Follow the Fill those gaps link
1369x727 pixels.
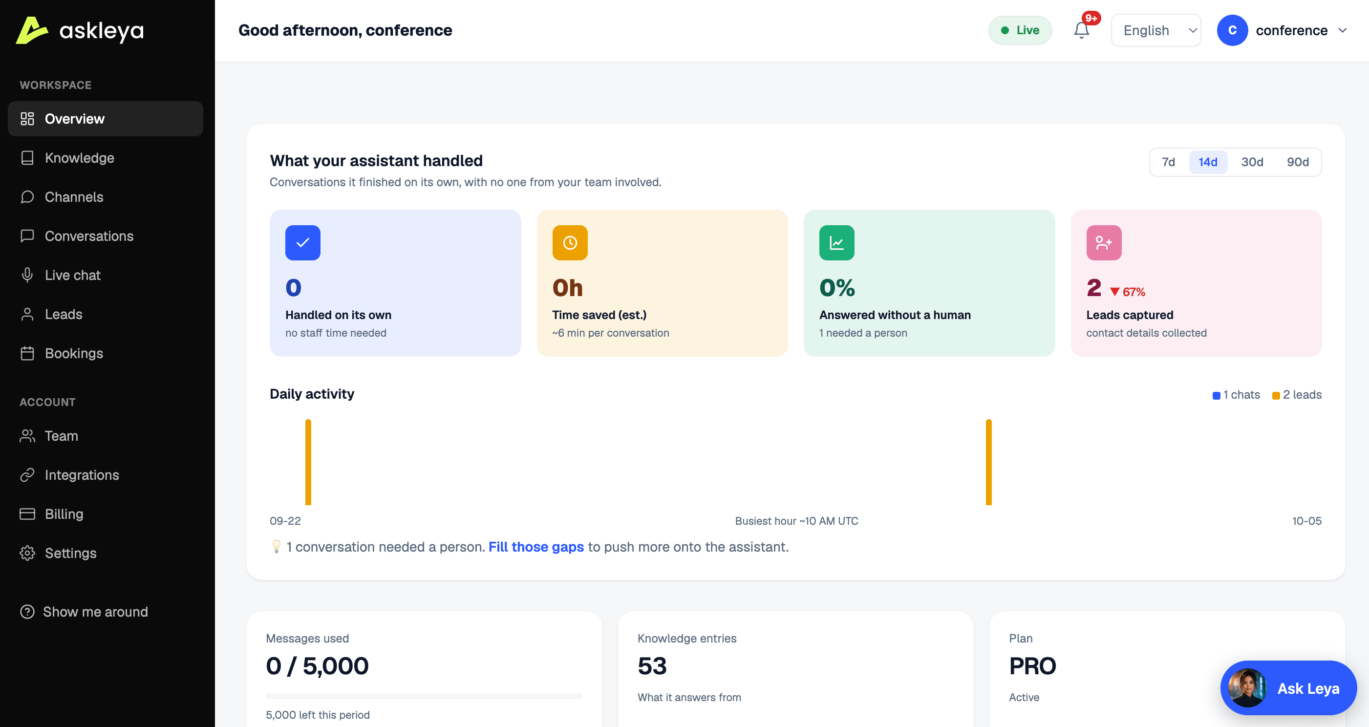click(535, 547)
